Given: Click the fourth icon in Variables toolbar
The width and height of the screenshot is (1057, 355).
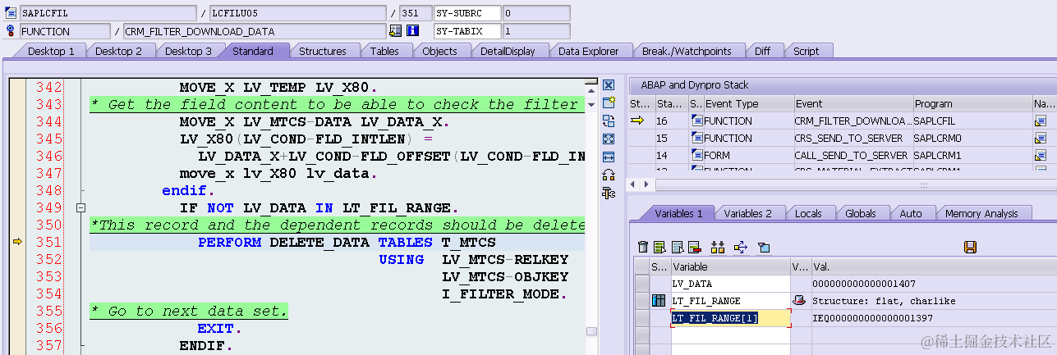Looking at the screenshot, I should [694, 247].
